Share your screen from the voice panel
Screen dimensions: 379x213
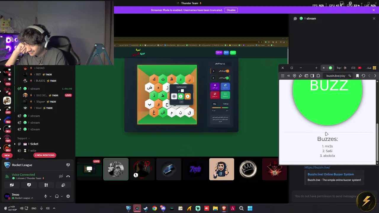point(29,185)
